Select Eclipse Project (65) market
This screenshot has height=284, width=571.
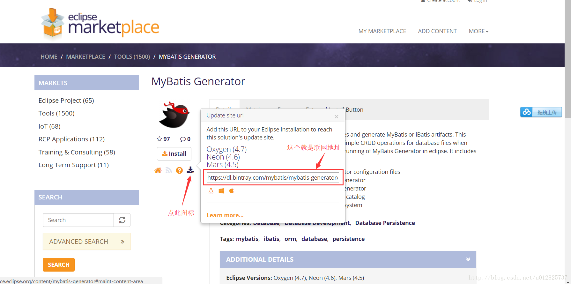tap(66, 101)
